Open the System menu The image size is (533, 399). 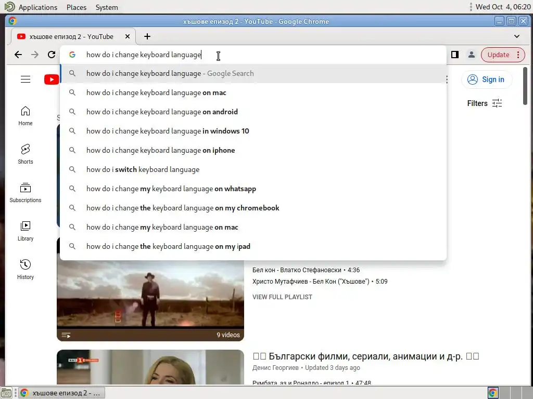pos(107,7)
